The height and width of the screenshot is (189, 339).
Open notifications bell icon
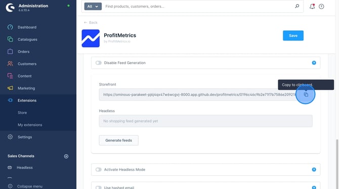coord(312,6)
